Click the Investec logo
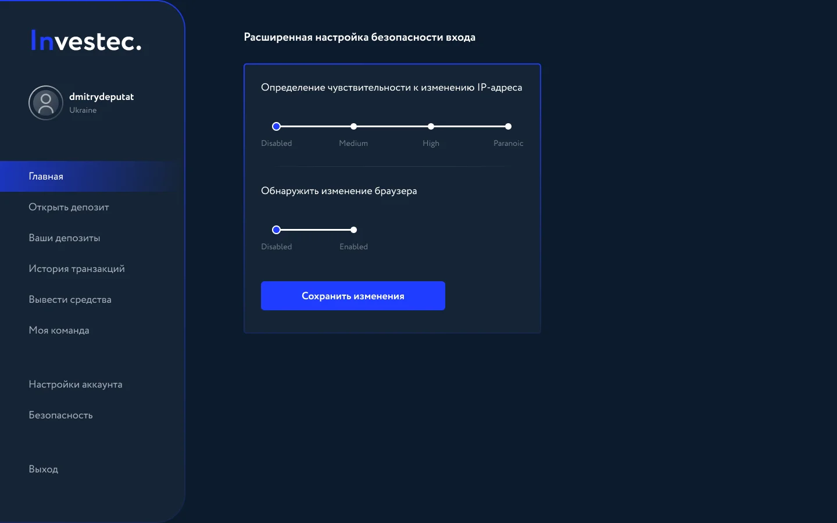 tap(86, 41)
